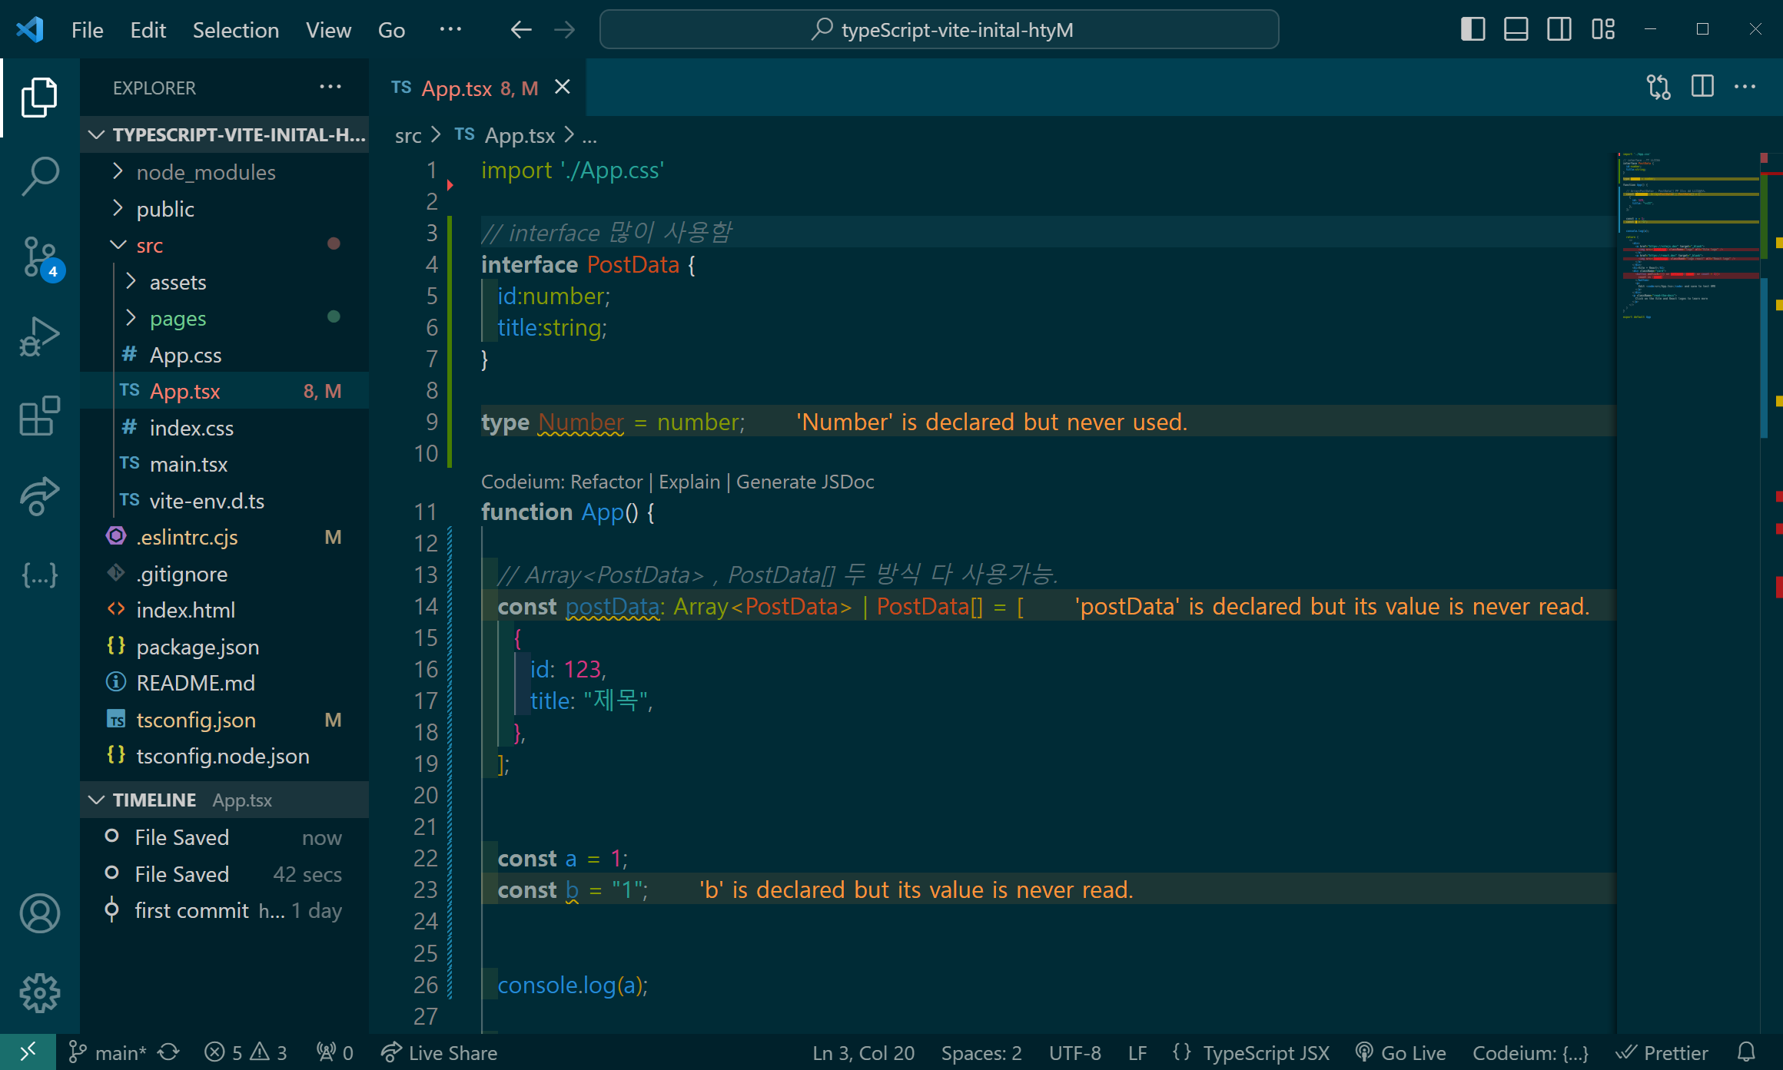Open the Explorer view in activity bar
Viewport: 1783px width, 1070px height.
pyautogui.click(x=39, y=98)
